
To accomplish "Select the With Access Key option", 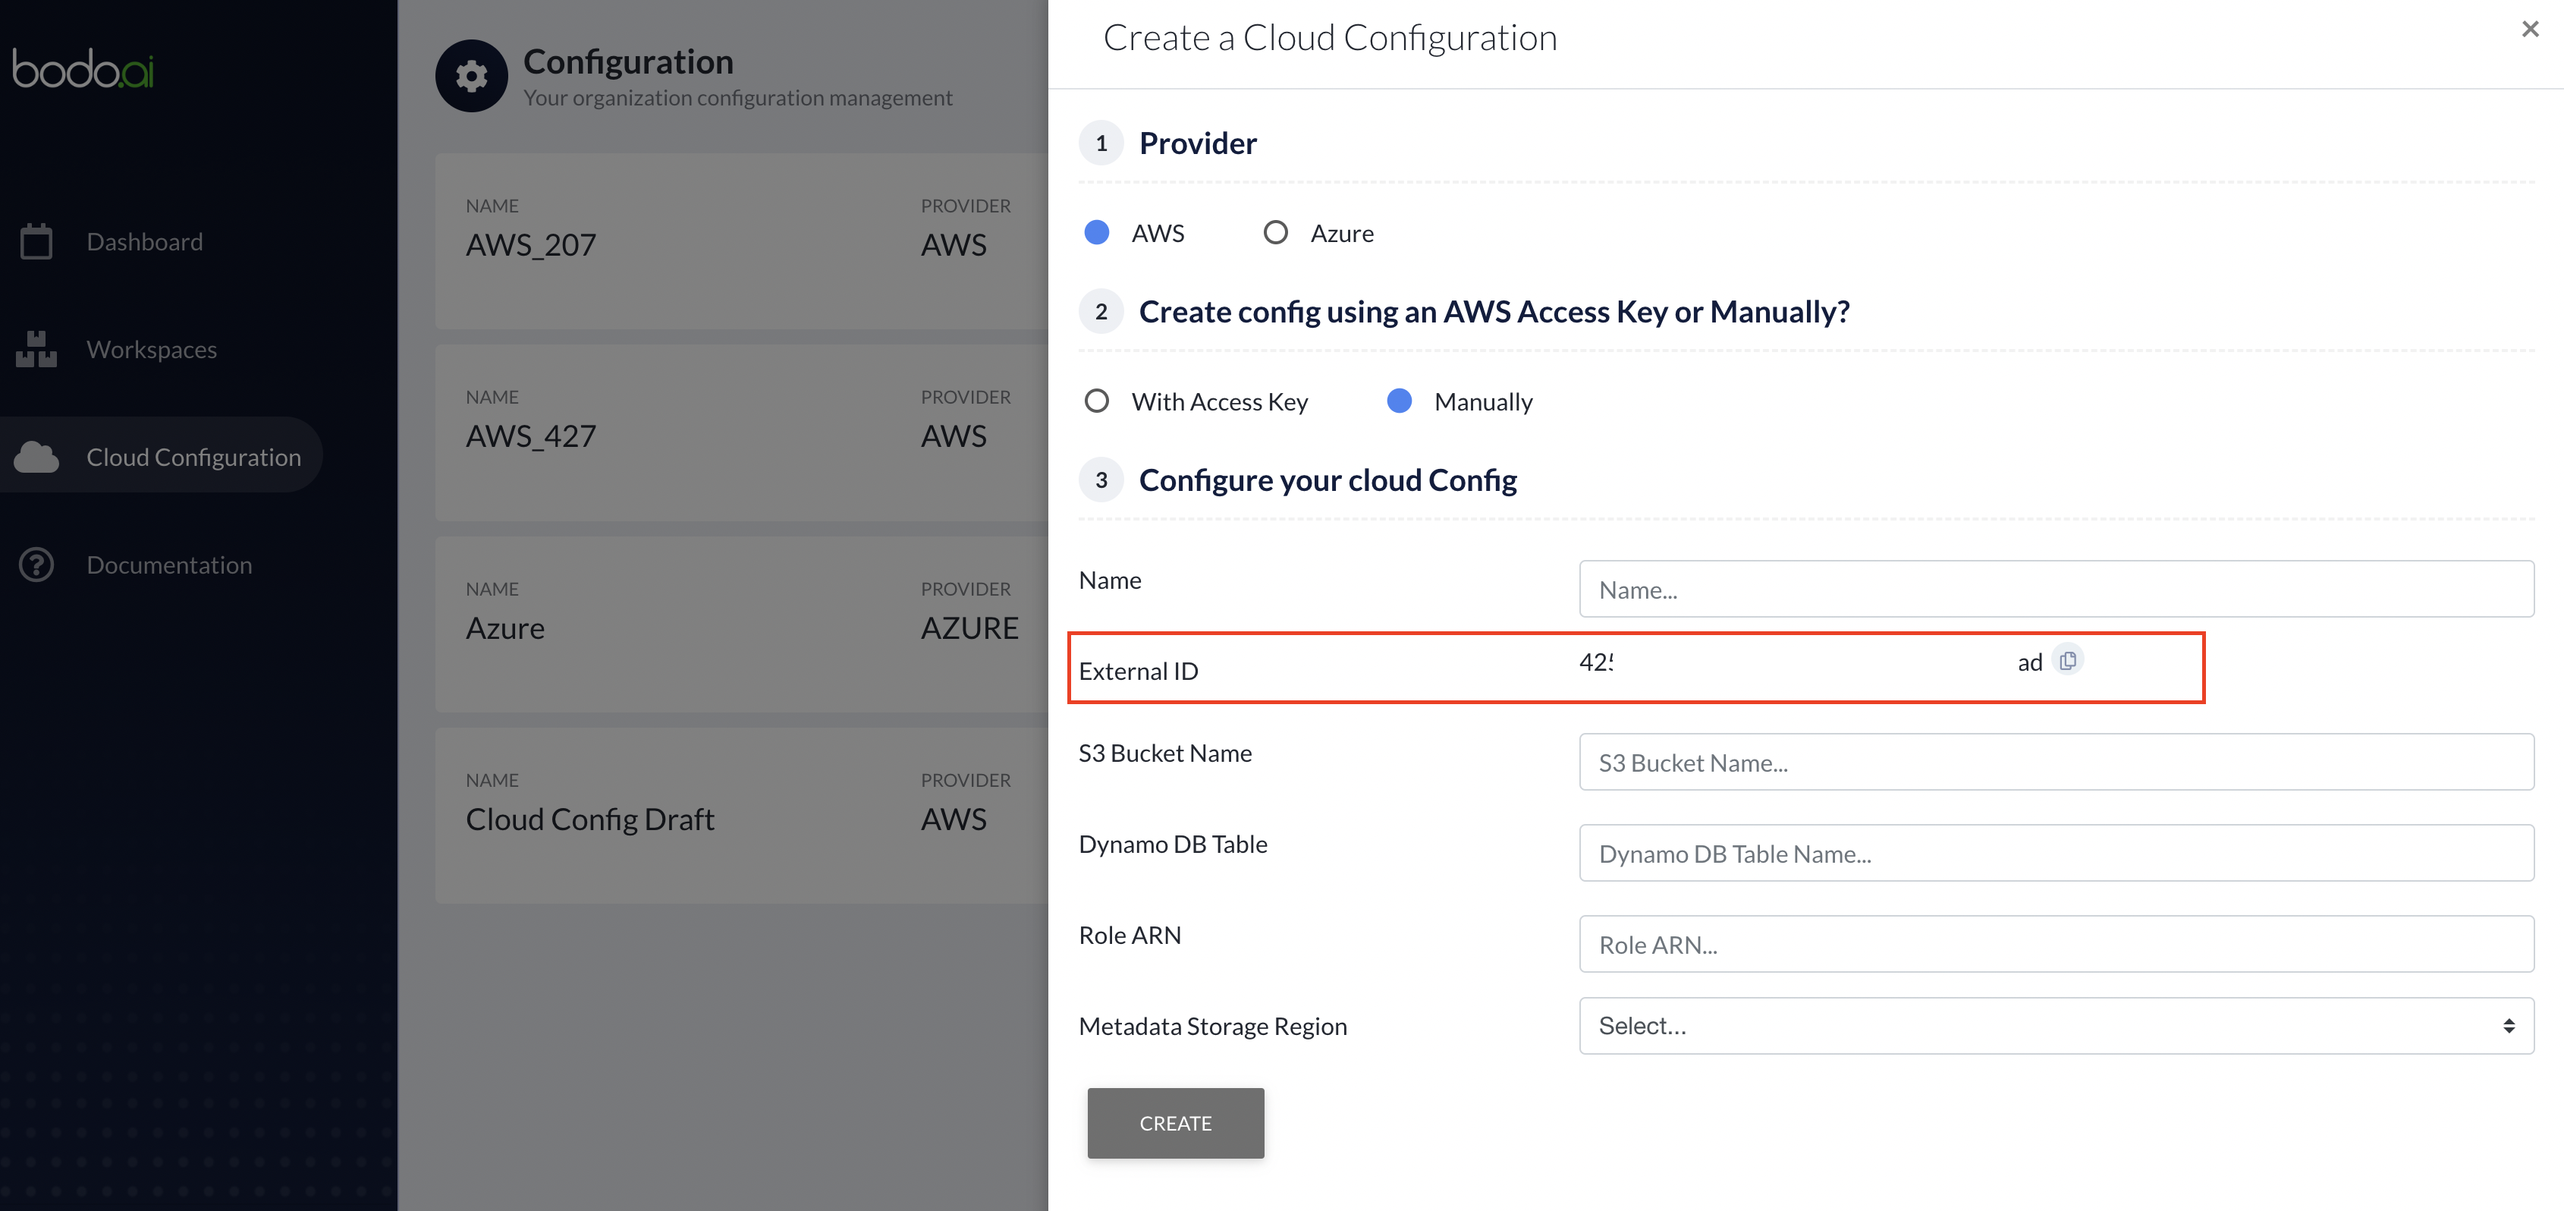I will click(x=1095, y=399).
